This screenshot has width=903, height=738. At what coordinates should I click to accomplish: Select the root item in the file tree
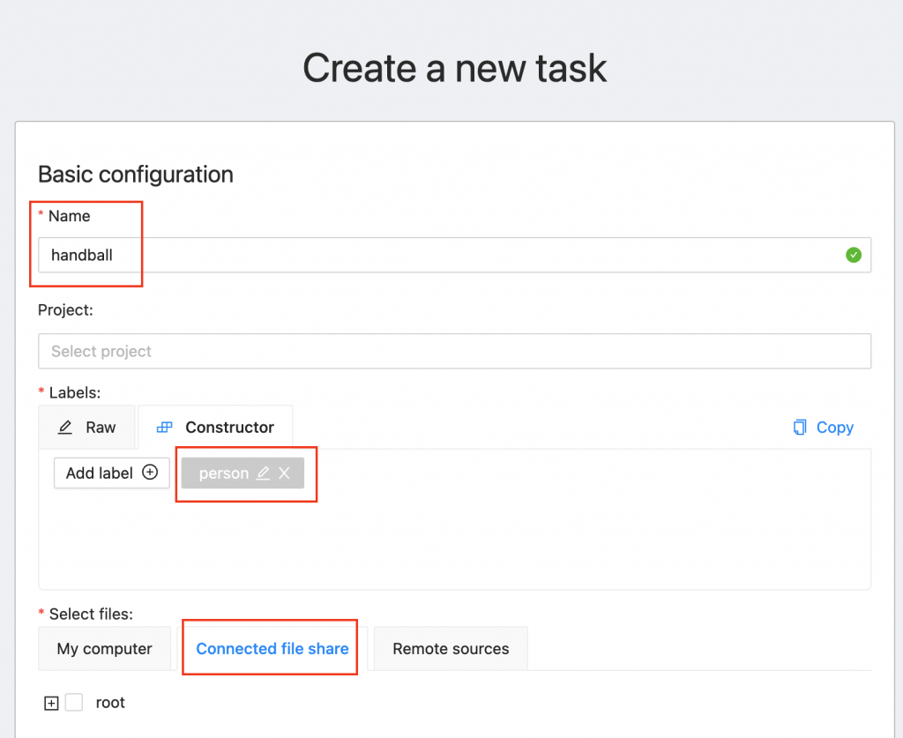[x=110, y=702]
